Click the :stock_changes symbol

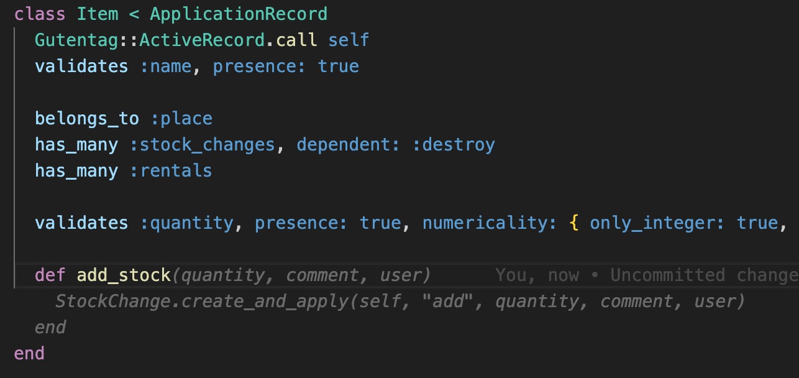(202, 145)
